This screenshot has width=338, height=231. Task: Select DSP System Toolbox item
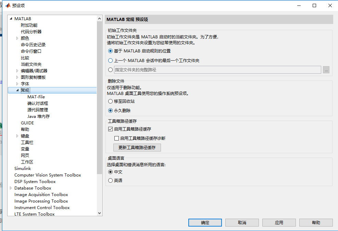[35, 182]
